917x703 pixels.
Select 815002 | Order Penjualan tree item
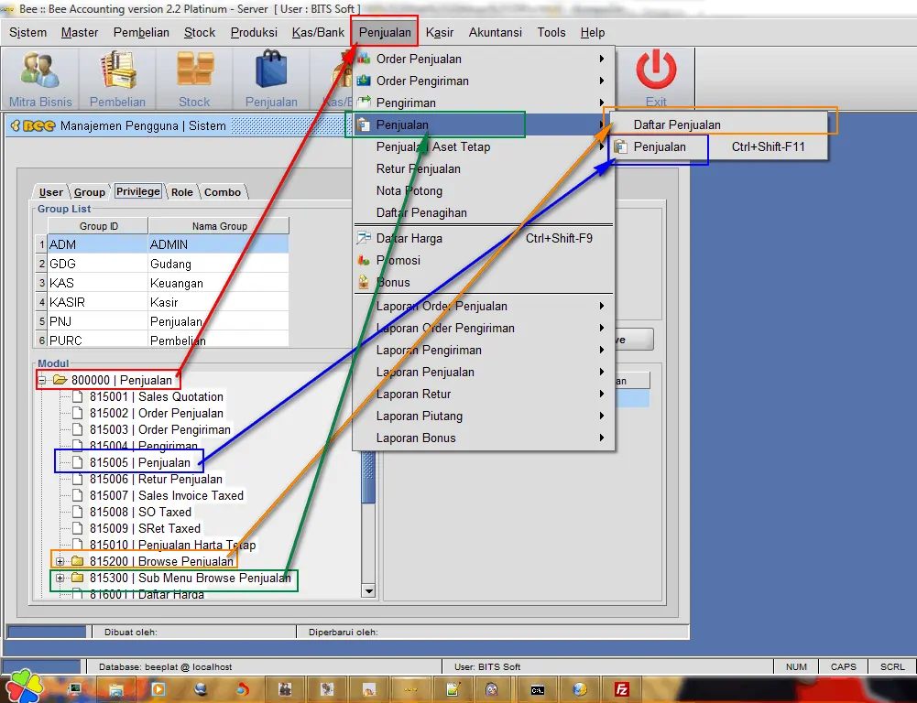coord(156,413)
